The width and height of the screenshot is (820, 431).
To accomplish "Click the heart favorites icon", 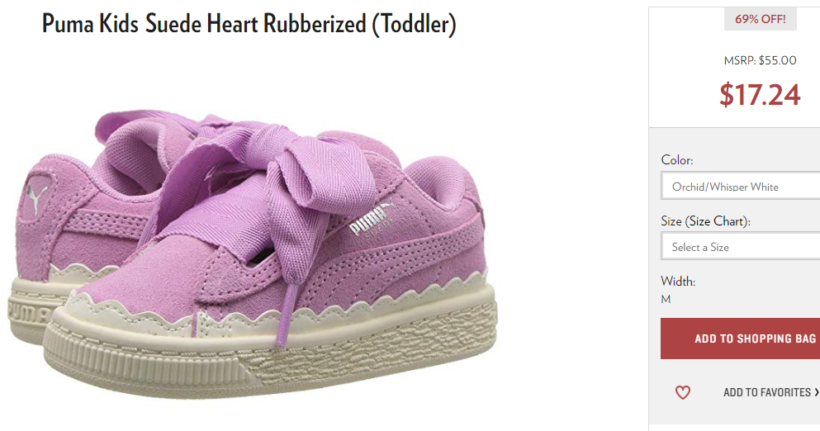I will click(682, 392).
